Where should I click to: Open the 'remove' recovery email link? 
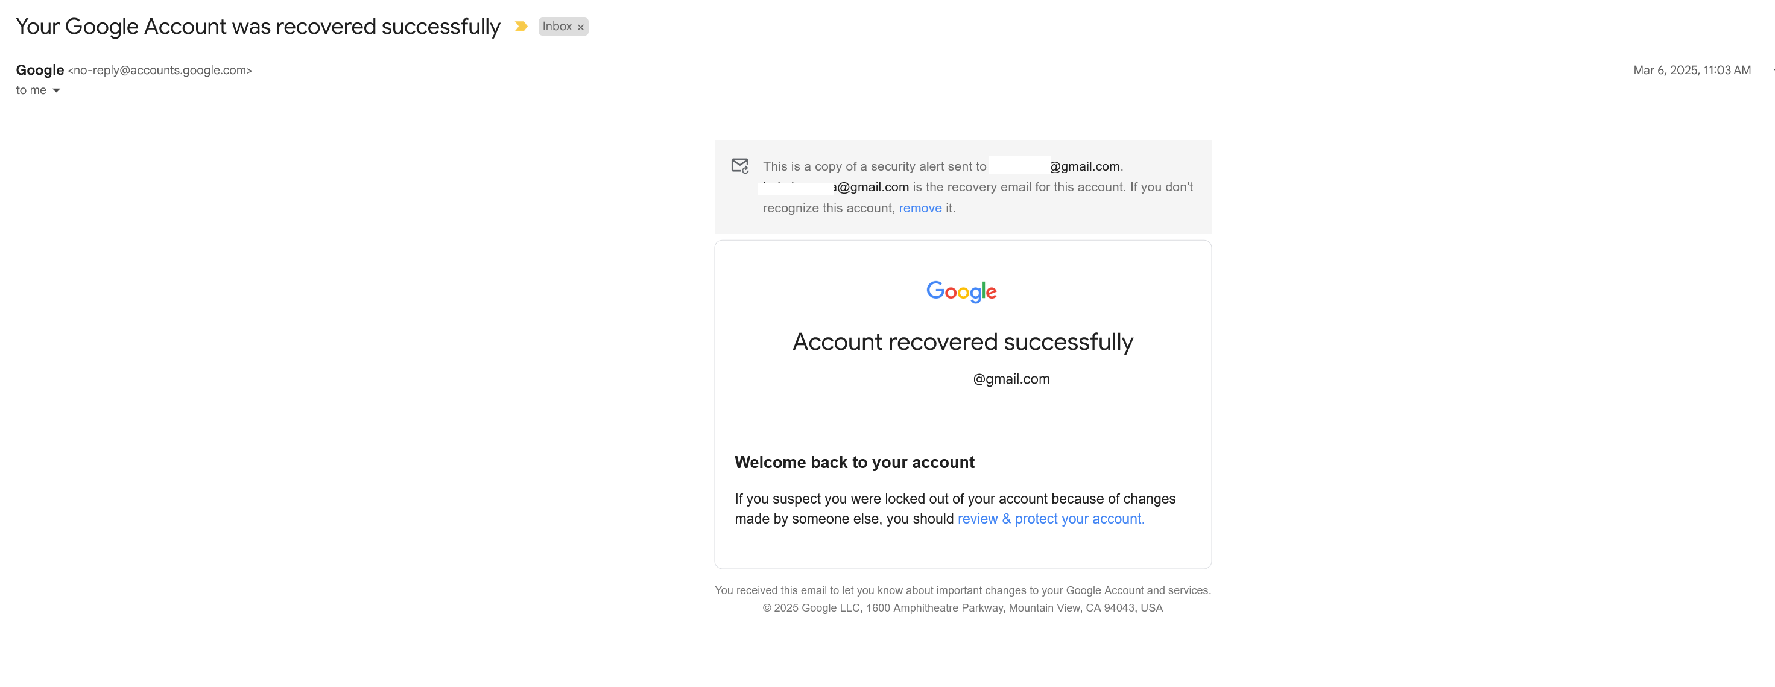(920, 208)
